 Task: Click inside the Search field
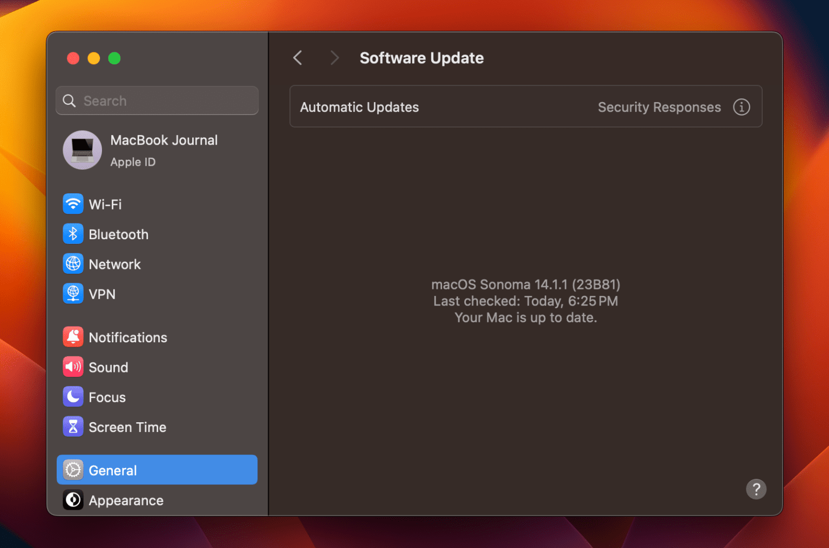tap(157, 100)
